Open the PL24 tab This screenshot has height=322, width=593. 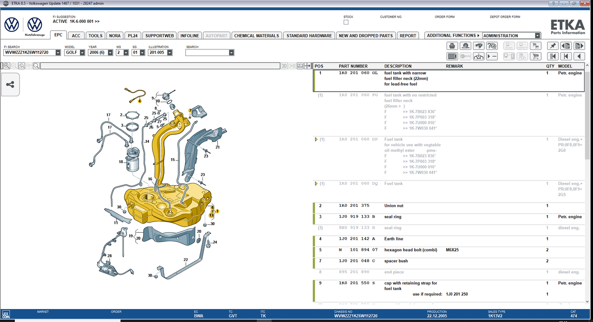pyautogui.click(x=133, y=36)
